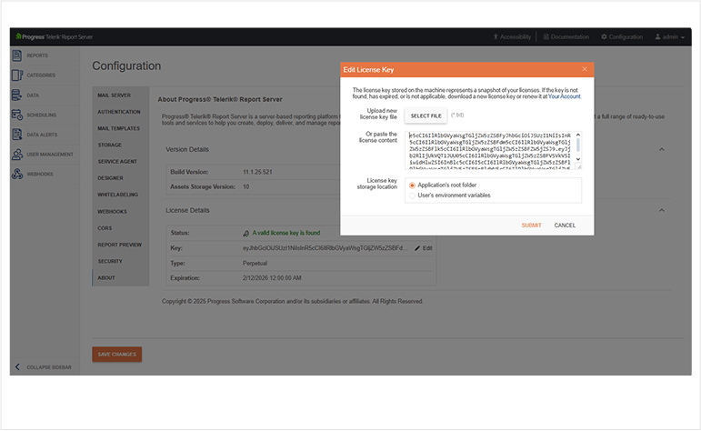The image size is (701, 431).
Task: Open the admin user dropdown caret
Action: [683, 37]
